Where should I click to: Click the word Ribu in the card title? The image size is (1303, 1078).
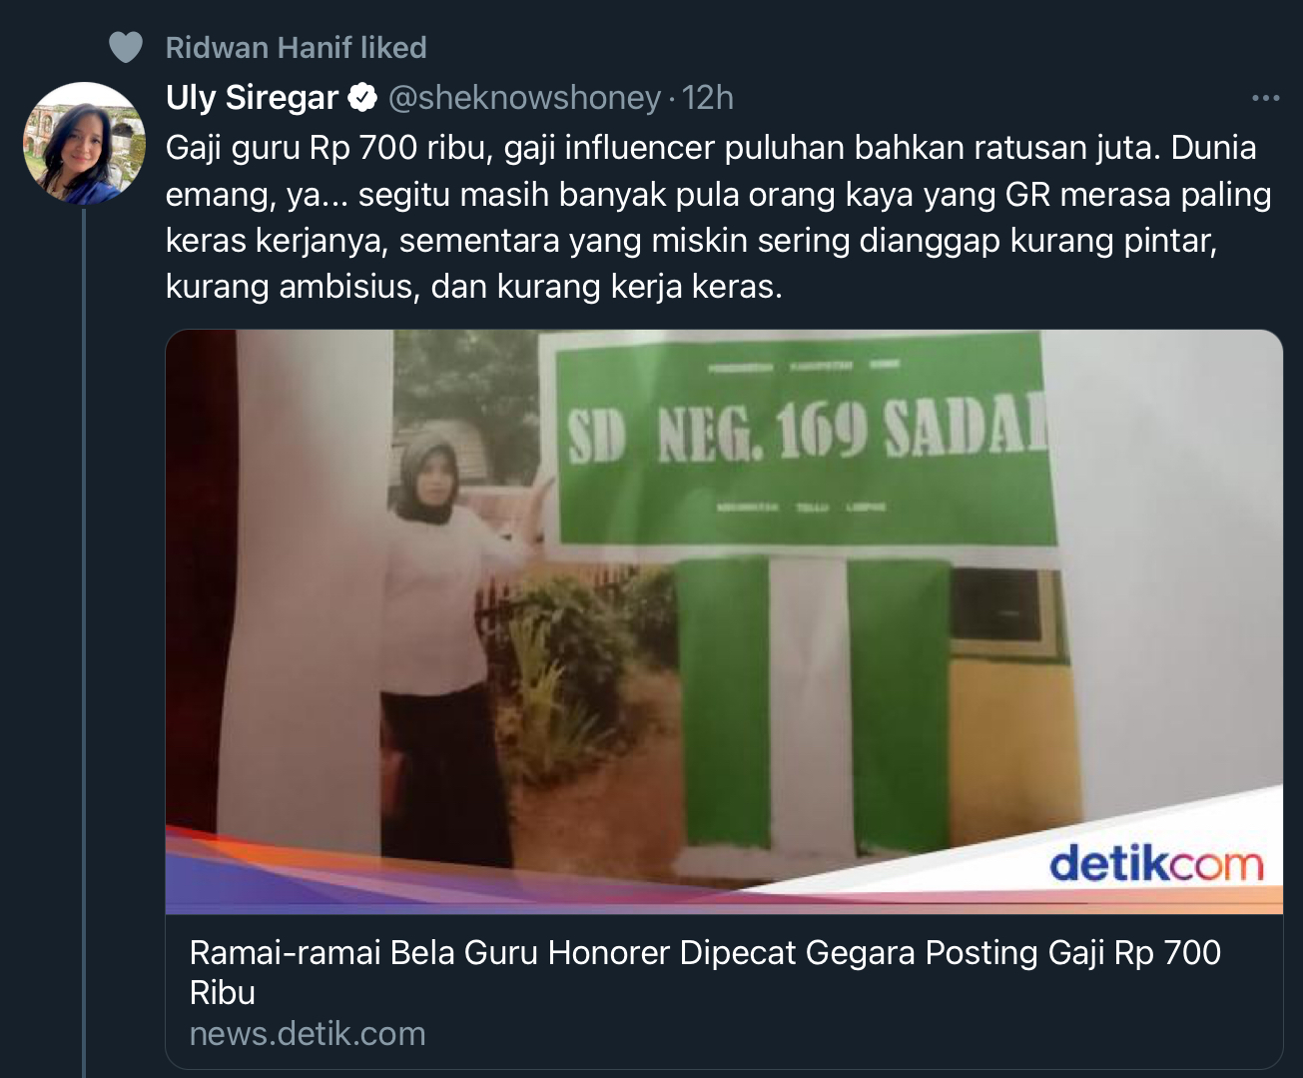[222, 993]
